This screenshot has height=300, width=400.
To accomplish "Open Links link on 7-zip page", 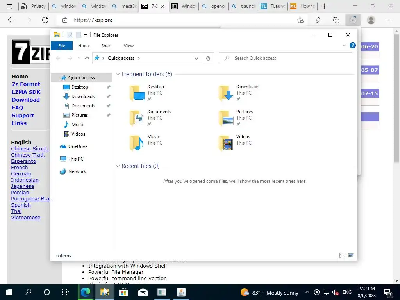I will [19, 123].
